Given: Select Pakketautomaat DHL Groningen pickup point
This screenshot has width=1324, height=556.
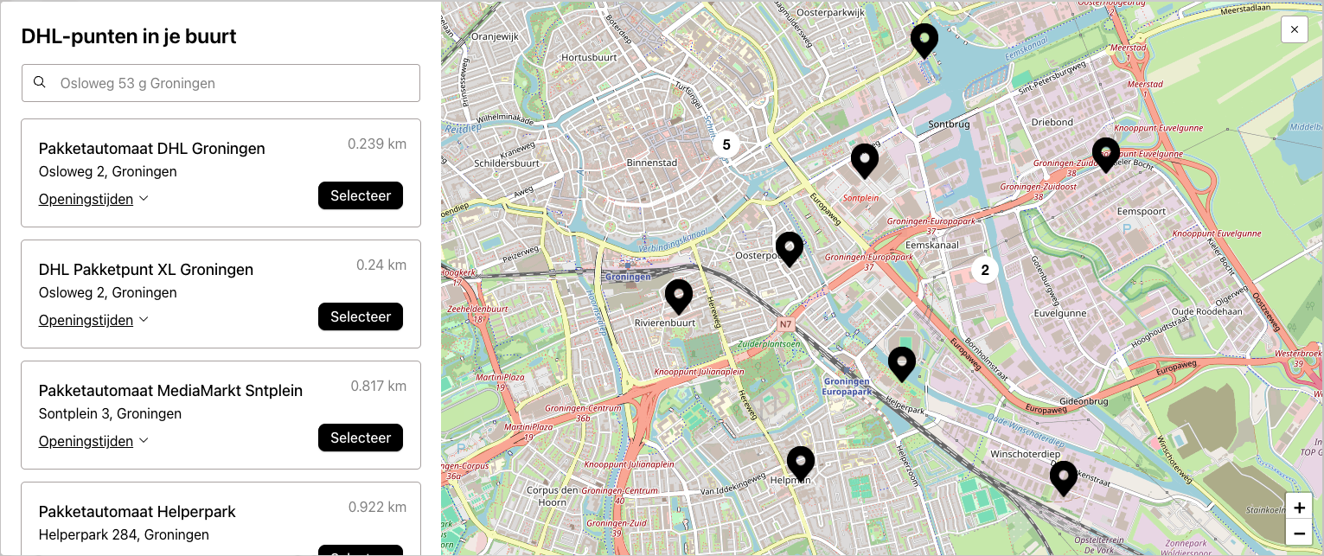Looking at the screenshot, I should 361,195.
